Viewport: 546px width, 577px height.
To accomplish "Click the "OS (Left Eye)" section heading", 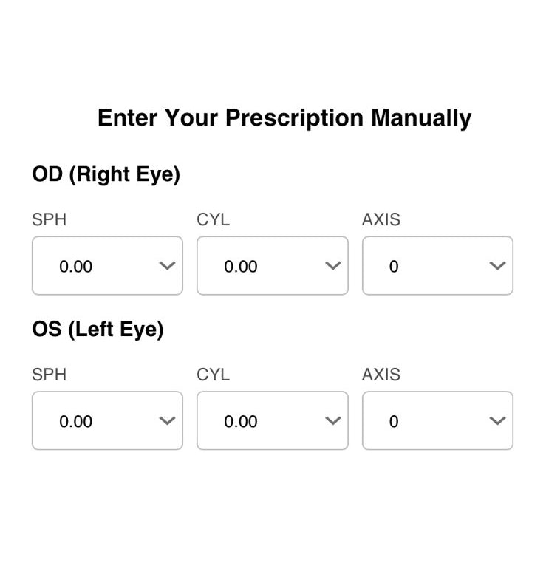I will (98, 330).
